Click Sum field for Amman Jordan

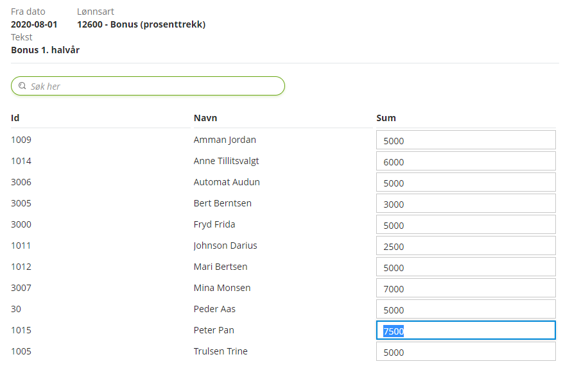[x=465, y=140]
